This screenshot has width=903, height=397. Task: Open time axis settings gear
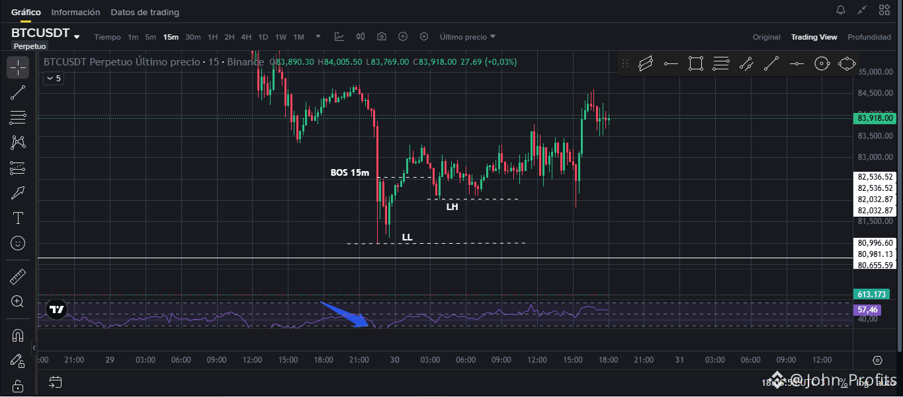(877, 360)
